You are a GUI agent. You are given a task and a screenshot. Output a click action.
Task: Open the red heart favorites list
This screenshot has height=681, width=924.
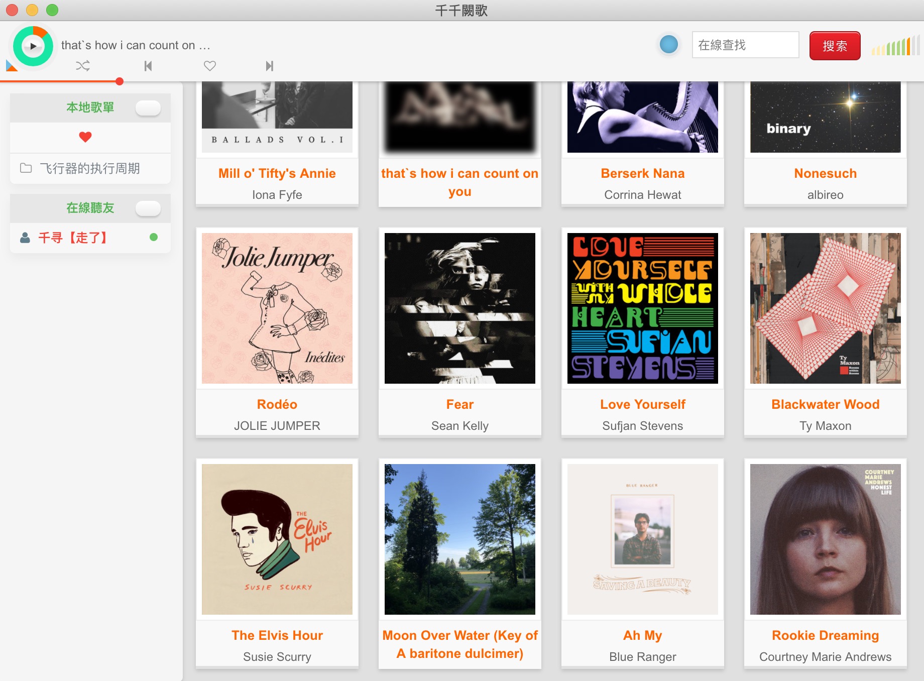(x=85, y=137)
